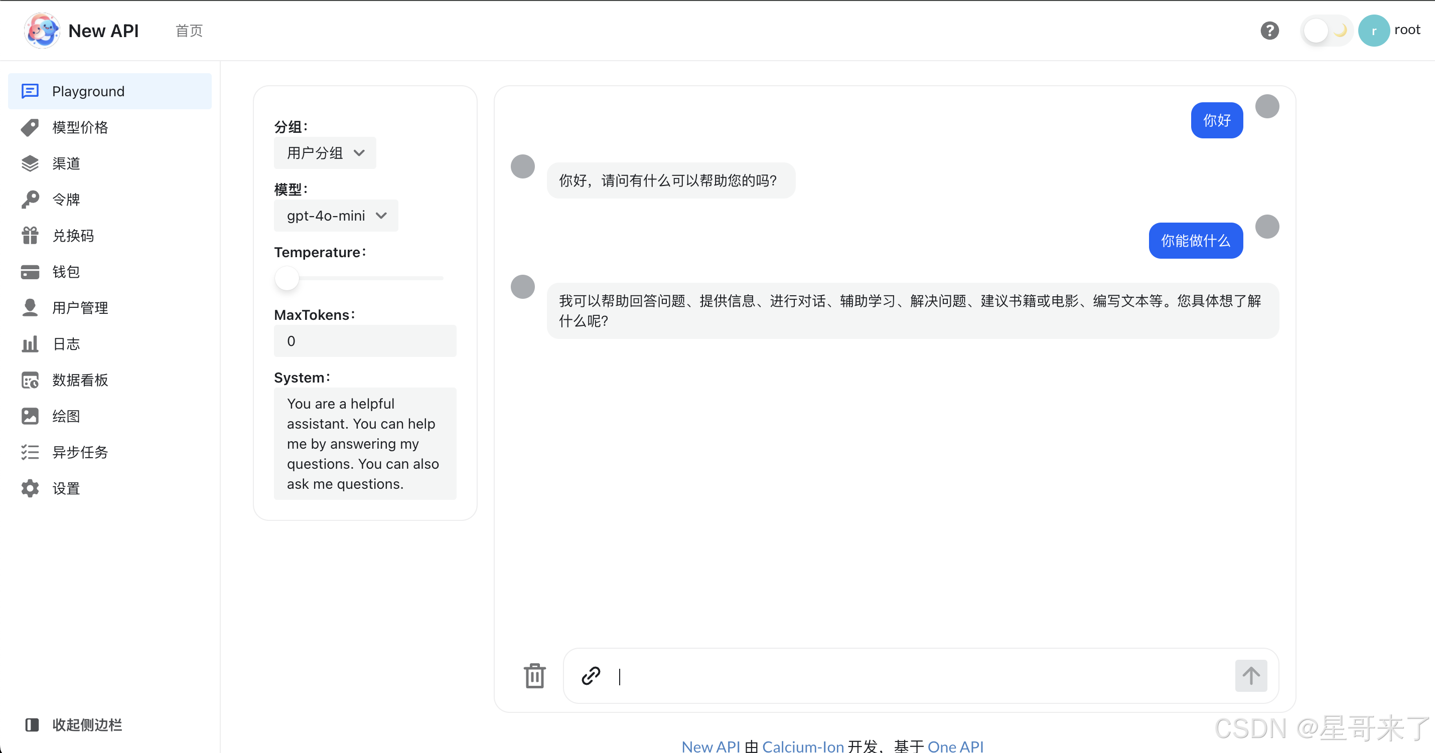Click the gift icon for 兑换码
Image resolution: width=1435 pixels, height=753 pixels.
click(x=30, y=236)
